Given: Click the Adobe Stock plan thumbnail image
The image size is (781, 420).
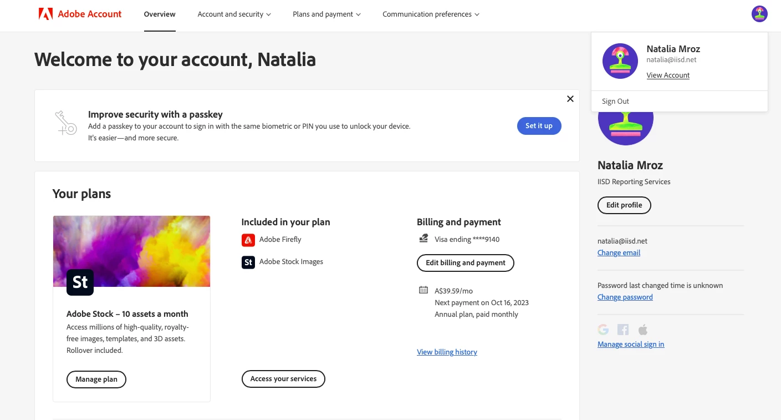Looking at the screenshot, I should point(131,251).
